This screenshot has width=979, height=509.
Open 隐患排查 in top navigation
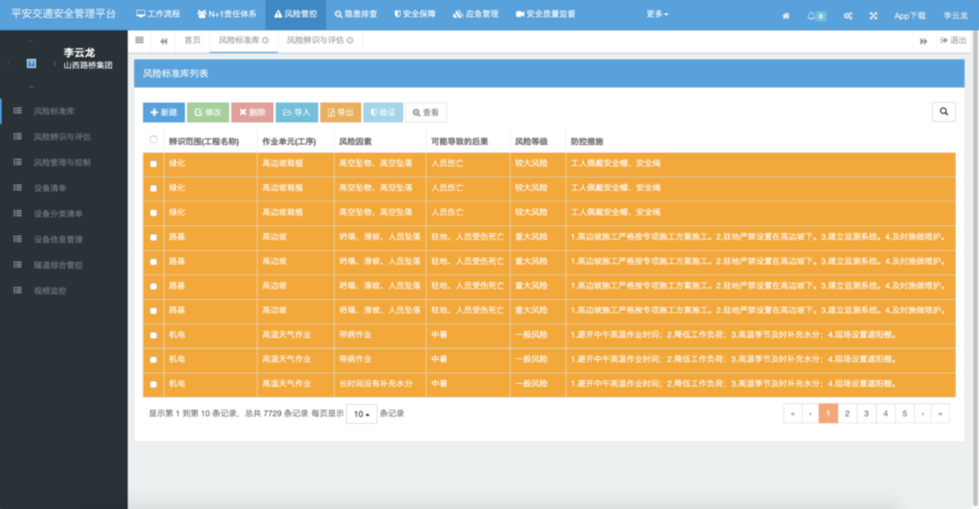356,15
